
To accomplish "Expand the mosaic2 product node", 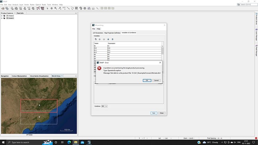I will (2, 16).
